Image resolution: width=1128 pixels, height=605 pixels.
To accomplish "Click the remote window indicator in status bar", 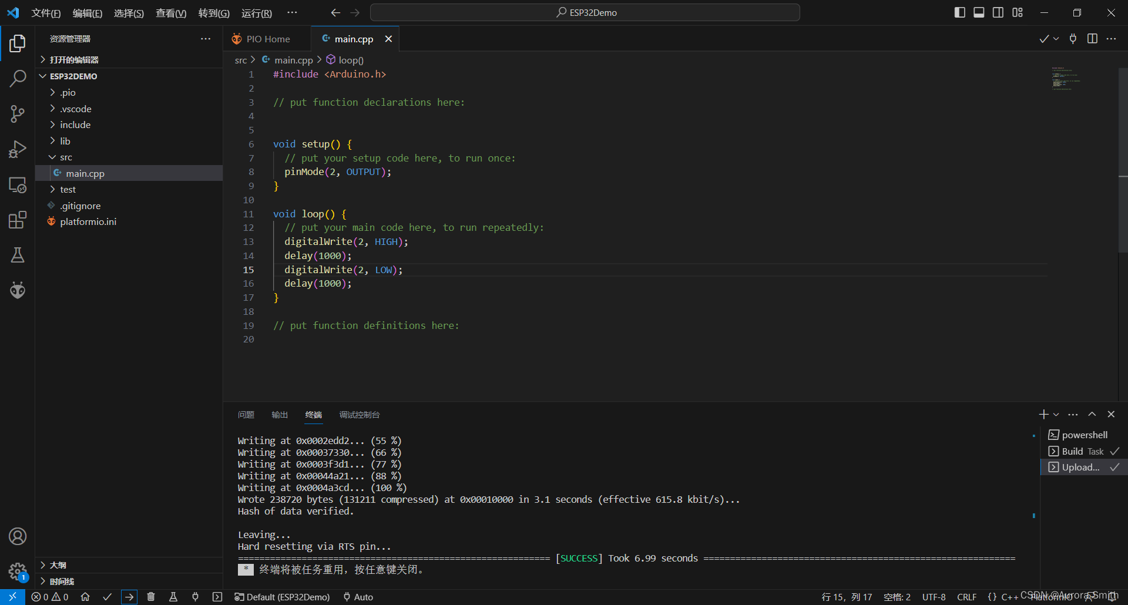I will point(12,597).
